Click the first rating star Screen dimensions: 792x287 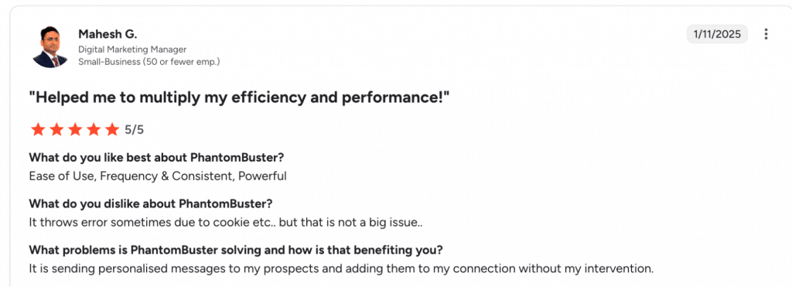click(38, 130)
